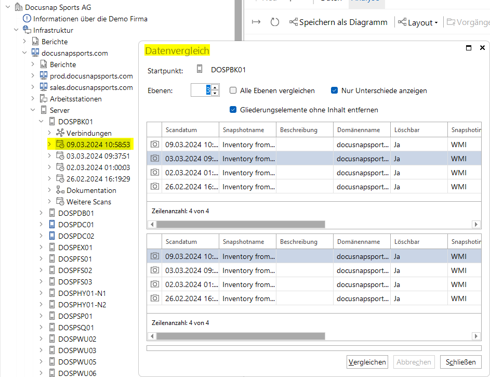490x377 pixels.
Task: Enable Alle Ebenen vergleichen checkbox
Action: [x=233, y=90]
